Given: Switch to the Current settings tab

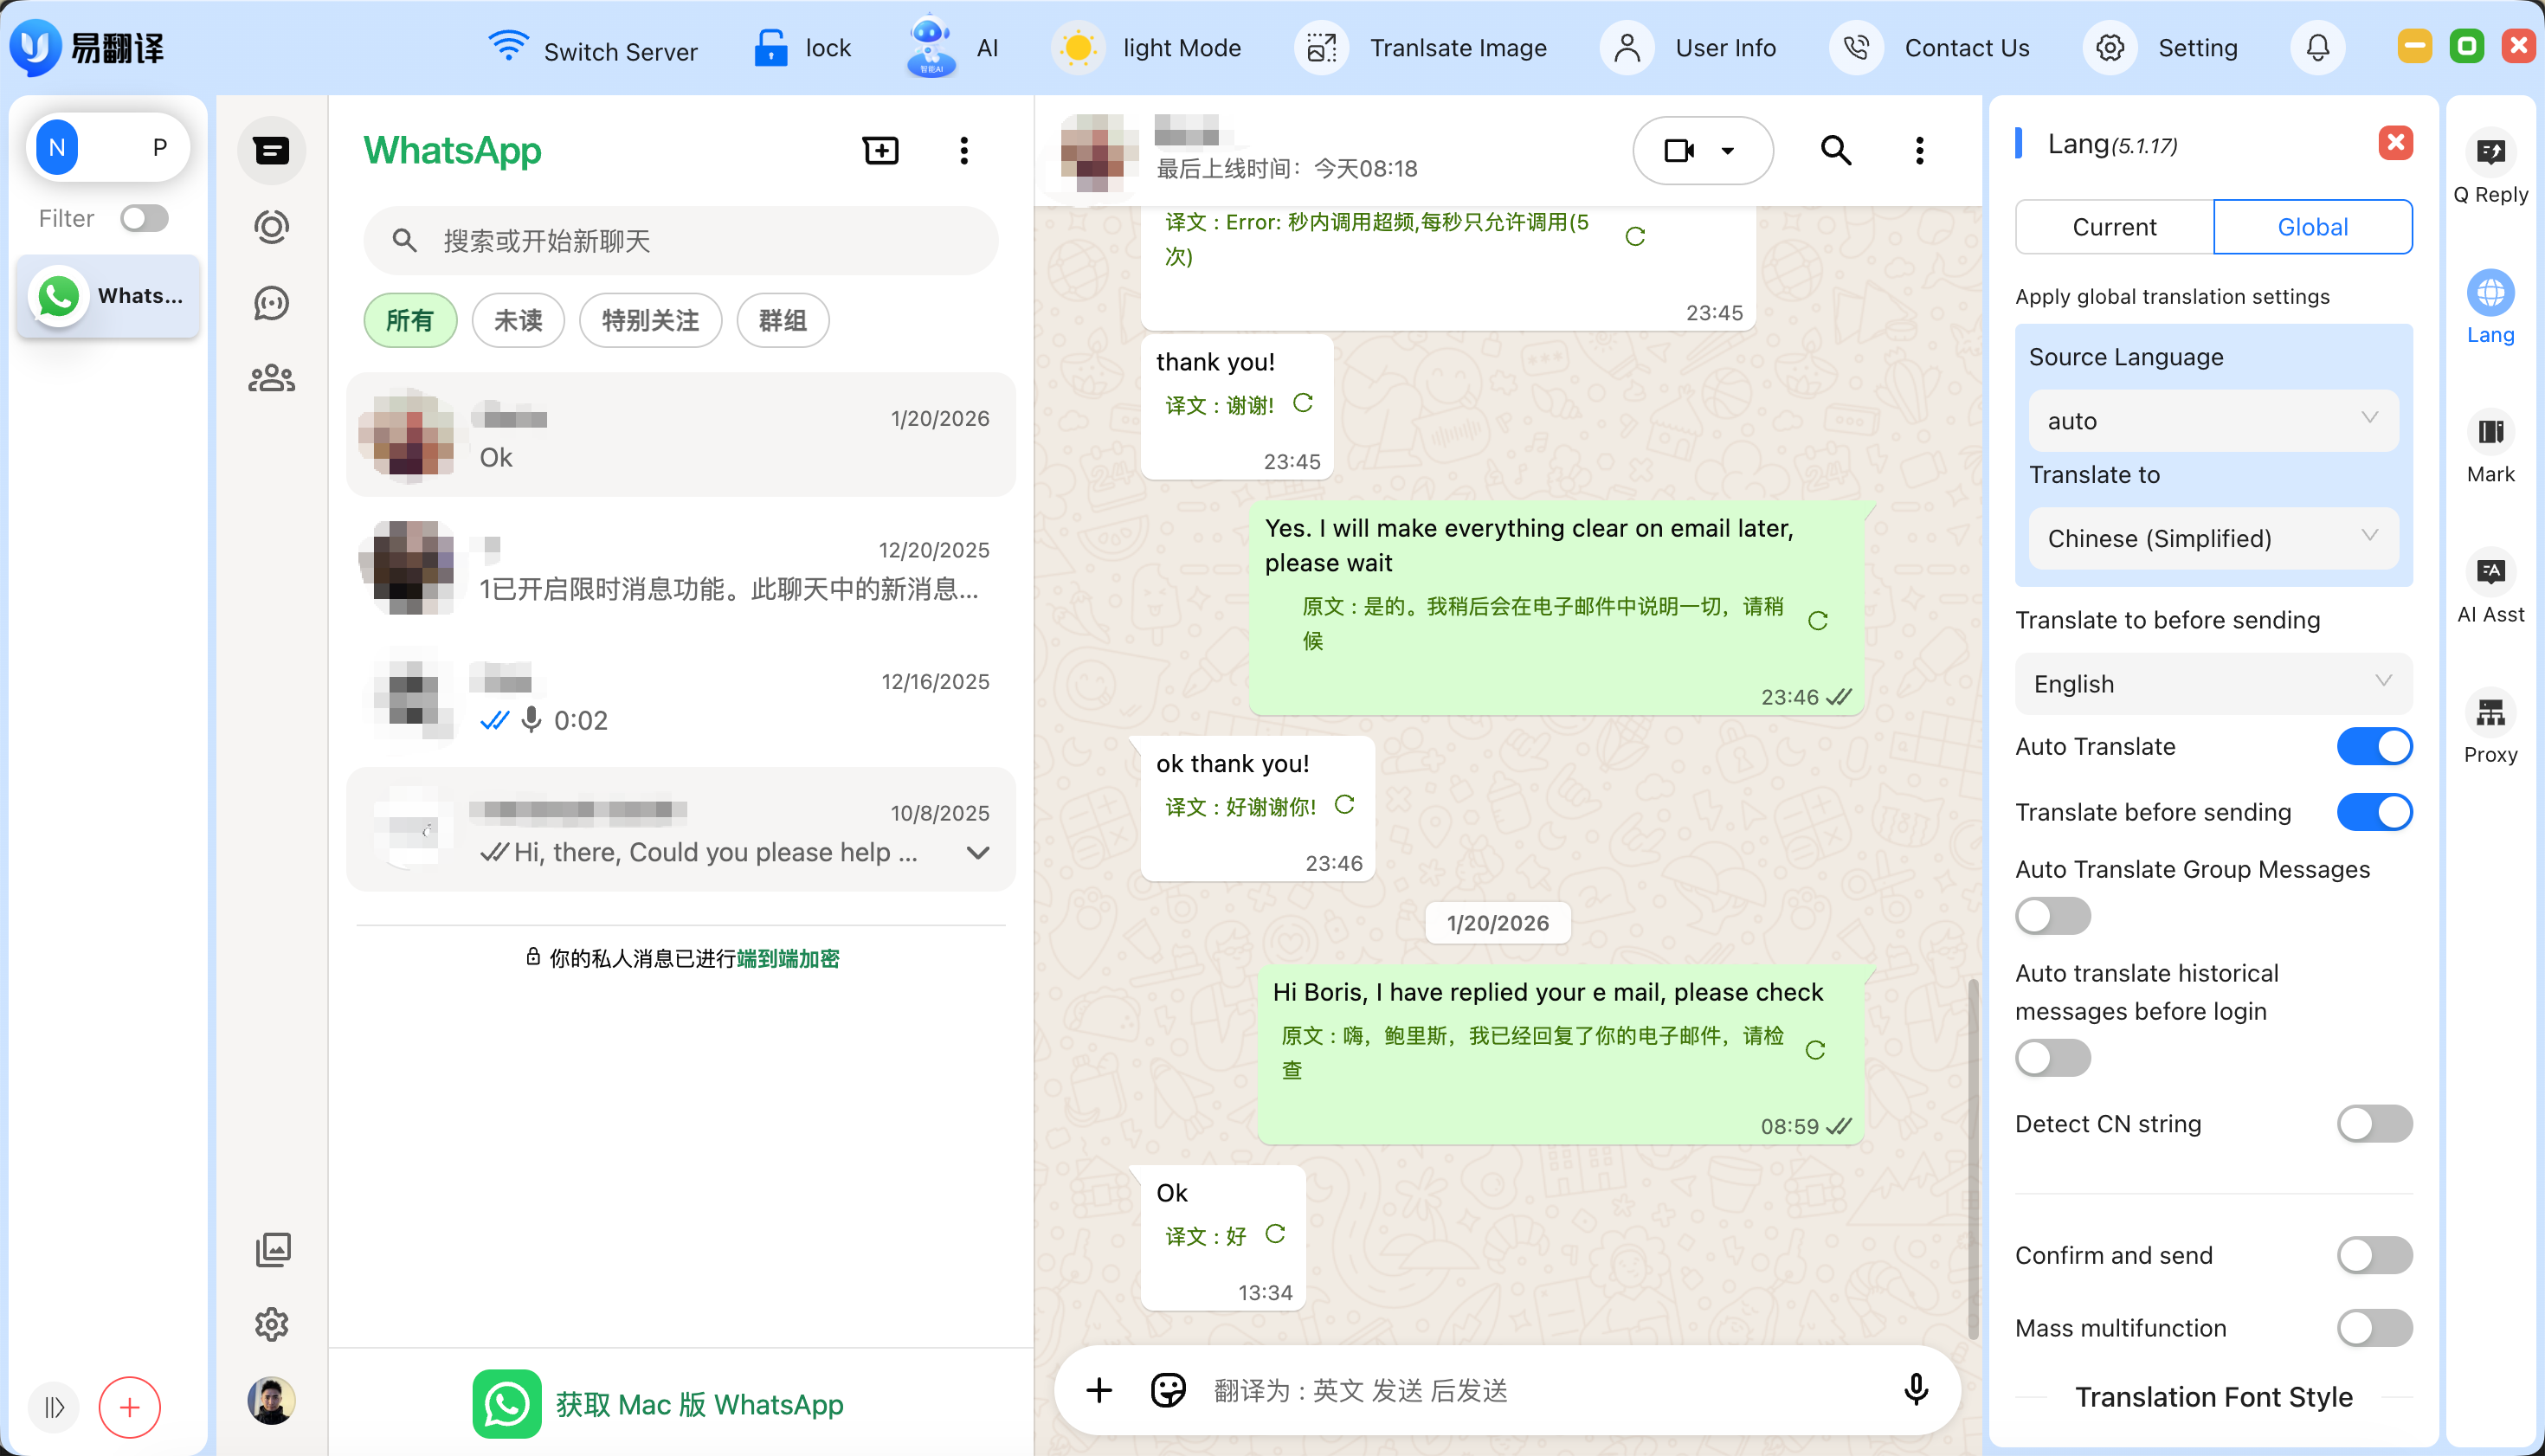Looking at the screenshot, I should [x=2113, y=227].
